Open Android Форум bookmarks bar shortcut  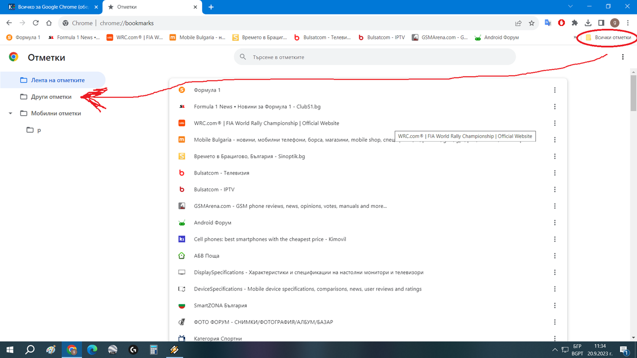point(497,37)
